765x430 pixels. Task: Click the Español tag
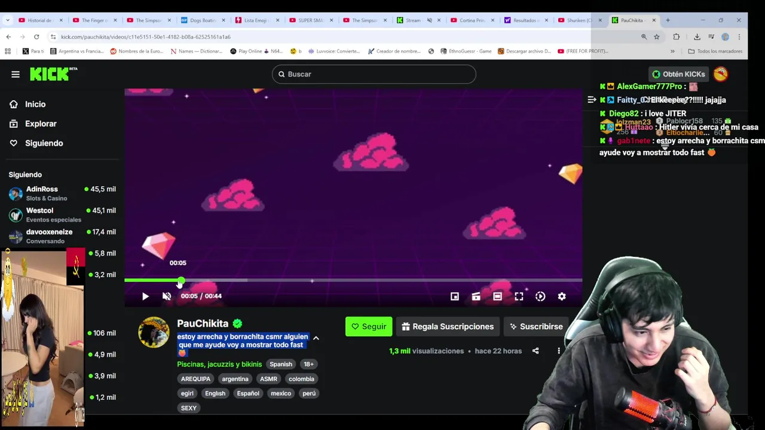248,394
